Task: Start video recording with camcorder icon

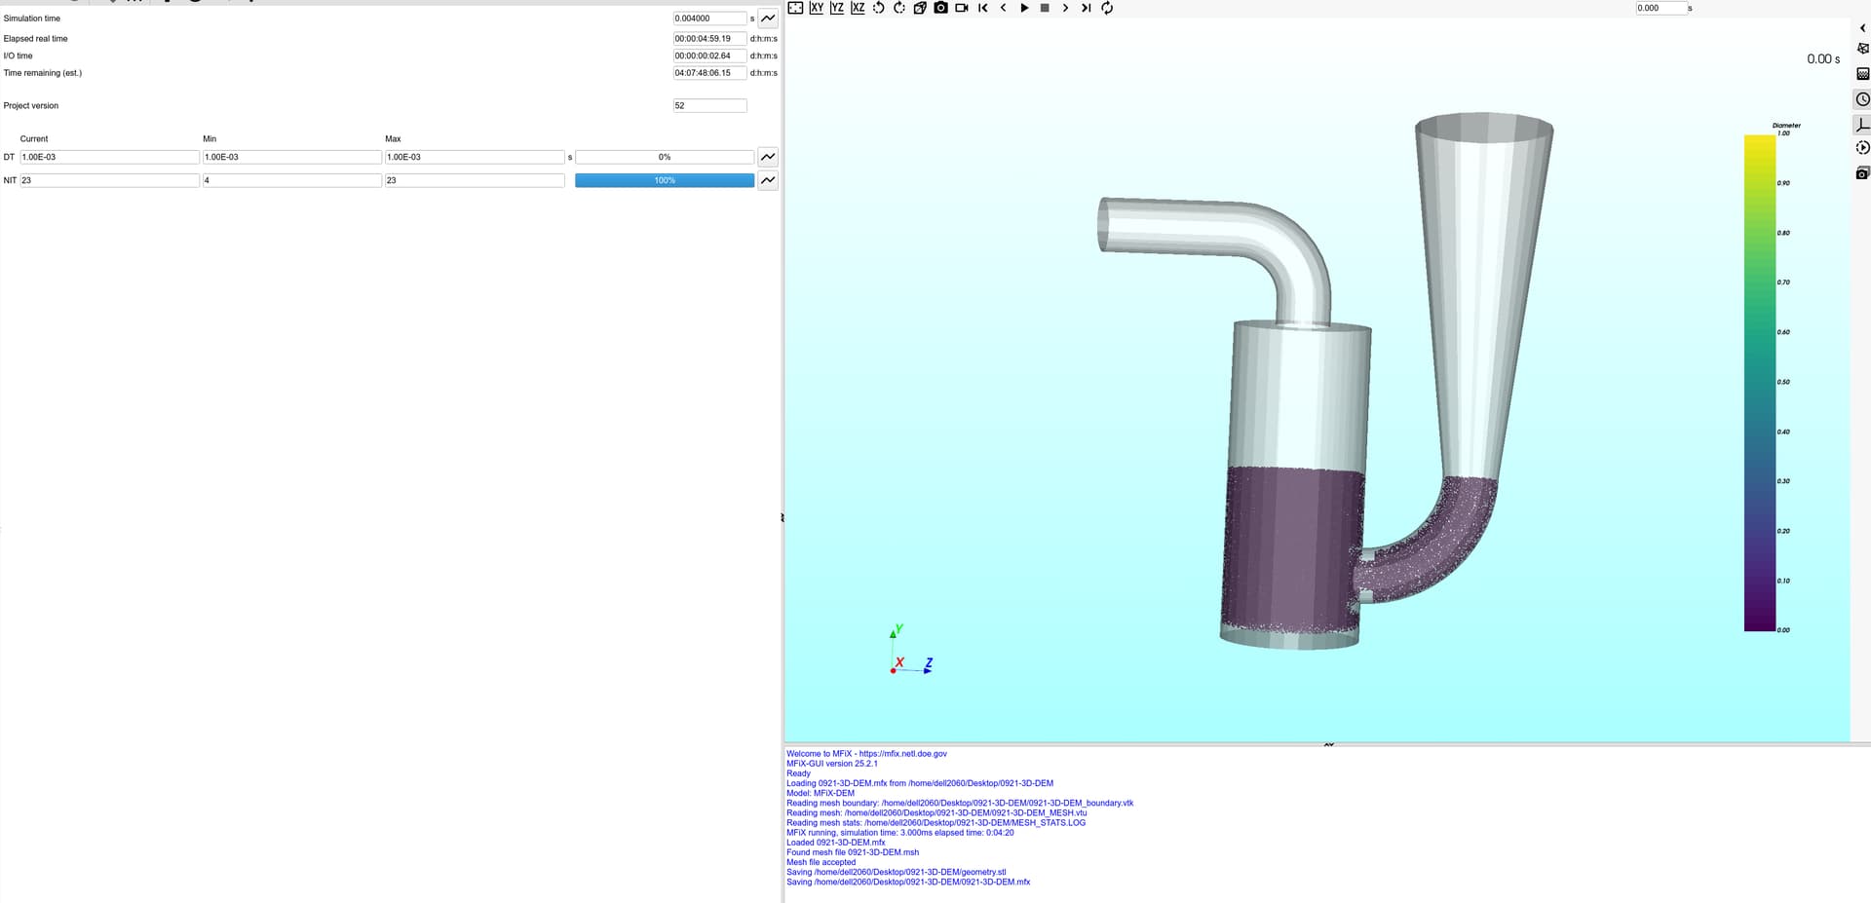Action: [962, 8]
